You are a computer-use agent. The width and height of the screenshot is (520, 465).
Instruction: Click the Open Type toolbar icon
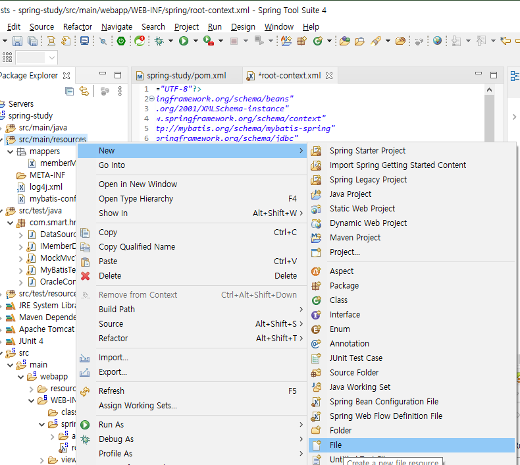tap(344, 41)
